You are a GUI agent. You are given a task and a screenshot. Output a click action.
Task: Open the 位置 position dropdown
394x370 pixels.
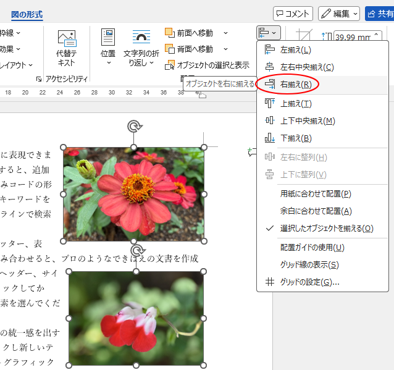(108, 47)
